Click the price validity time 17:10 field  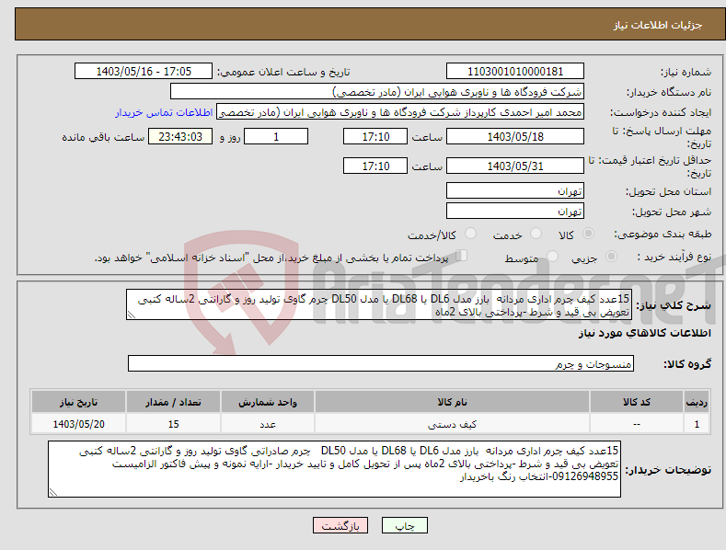375,166
